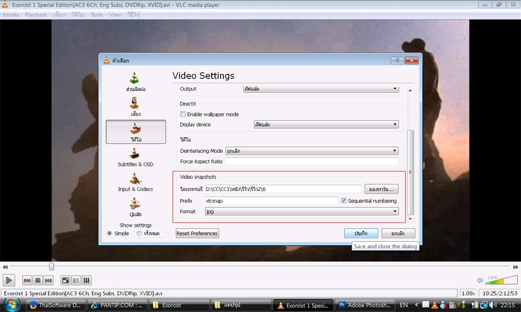Switch to Adobe Photoshop taskbar item
521x312 pixels.
[x=365, y=305]
